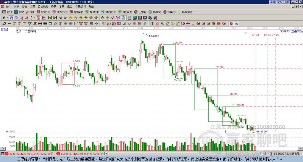Open the 设置 menu

[54, 7]
